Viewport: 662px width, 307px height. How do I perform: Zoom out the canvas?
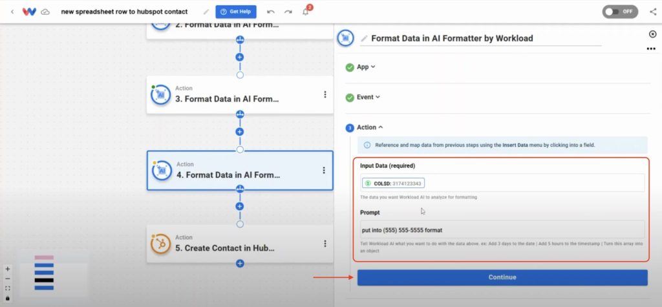tap(8, 279)
